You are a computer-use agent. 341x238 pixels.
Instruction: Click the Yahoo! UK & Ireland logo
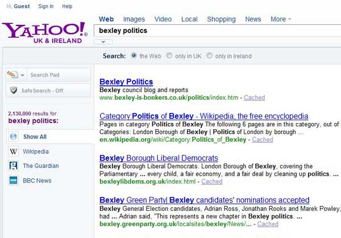pos(44,32)
